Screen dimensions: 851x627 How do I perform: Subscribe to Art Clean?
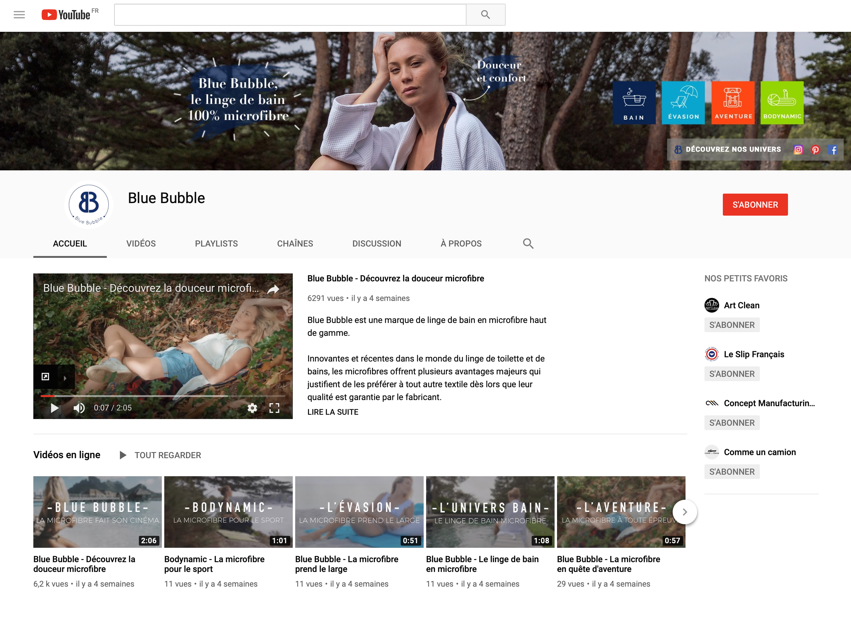[x=732, y=325]
